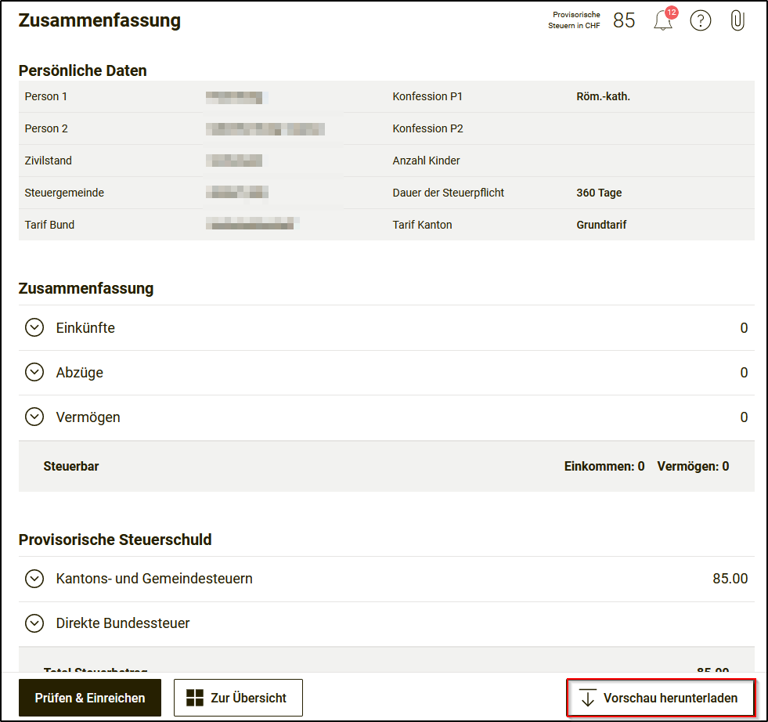Click Einkommen: 0 in Steuerbar row
The height and width of the screenshot is (722, 768).
pos(604,466)
